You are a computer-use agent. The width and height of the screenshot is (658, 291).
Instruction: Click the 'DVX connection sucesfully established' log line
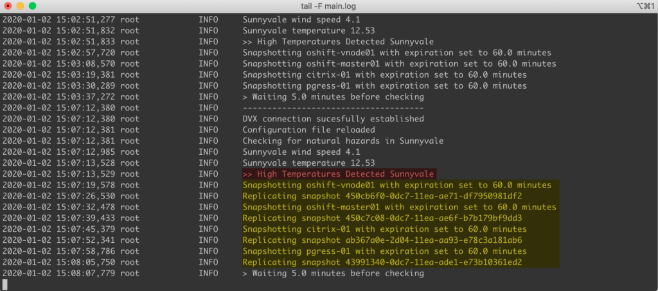tap(333, 119)
